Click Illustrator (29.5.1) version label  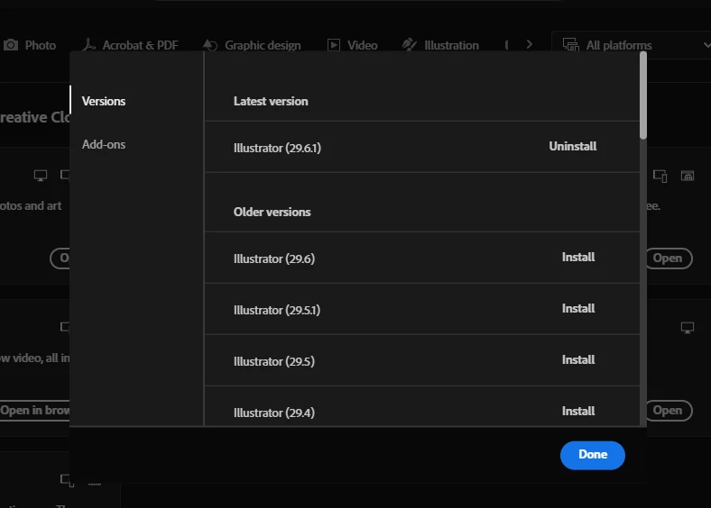pos(277,310)
